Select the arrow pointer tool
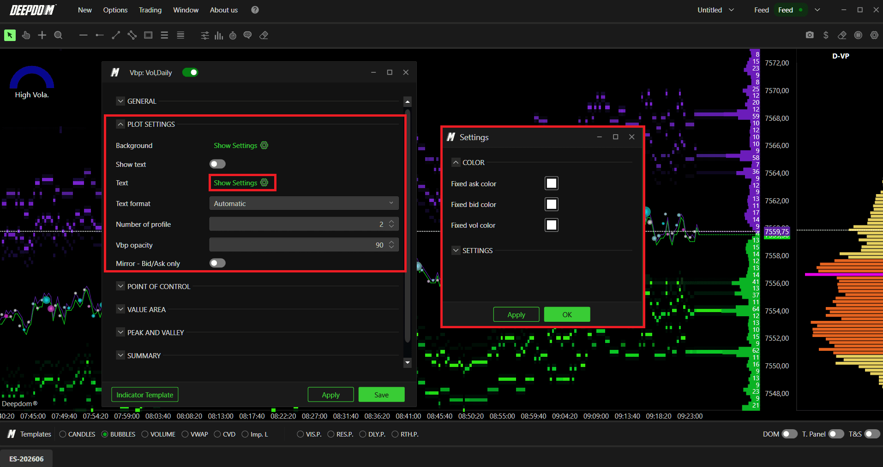The width and height of the screenshot is (883, 467). [x=10, y=35]
